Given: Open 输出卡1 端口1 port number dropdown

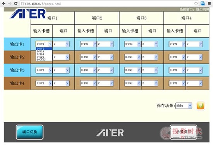Looking at the screenshot, I should pyautogui.click(x=61, y=44).
